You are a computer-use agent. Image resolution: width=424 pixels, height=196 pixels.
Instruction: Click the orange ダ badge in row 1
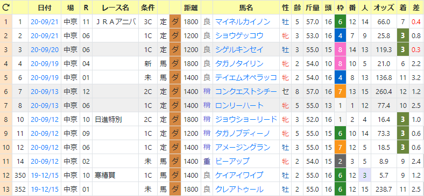click(x=175, y=21)
